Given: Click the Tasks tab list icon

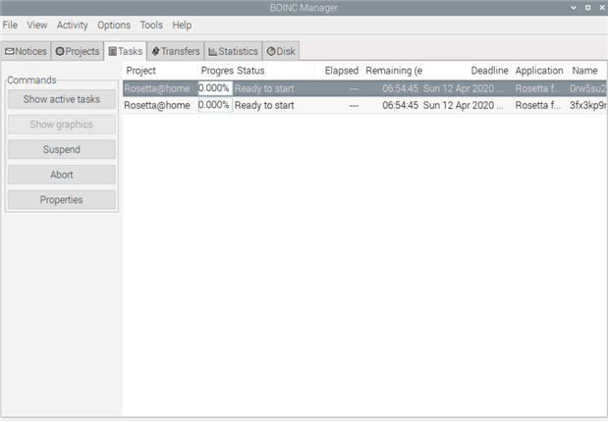Looking at the screenshot, I should click(112, 51).
